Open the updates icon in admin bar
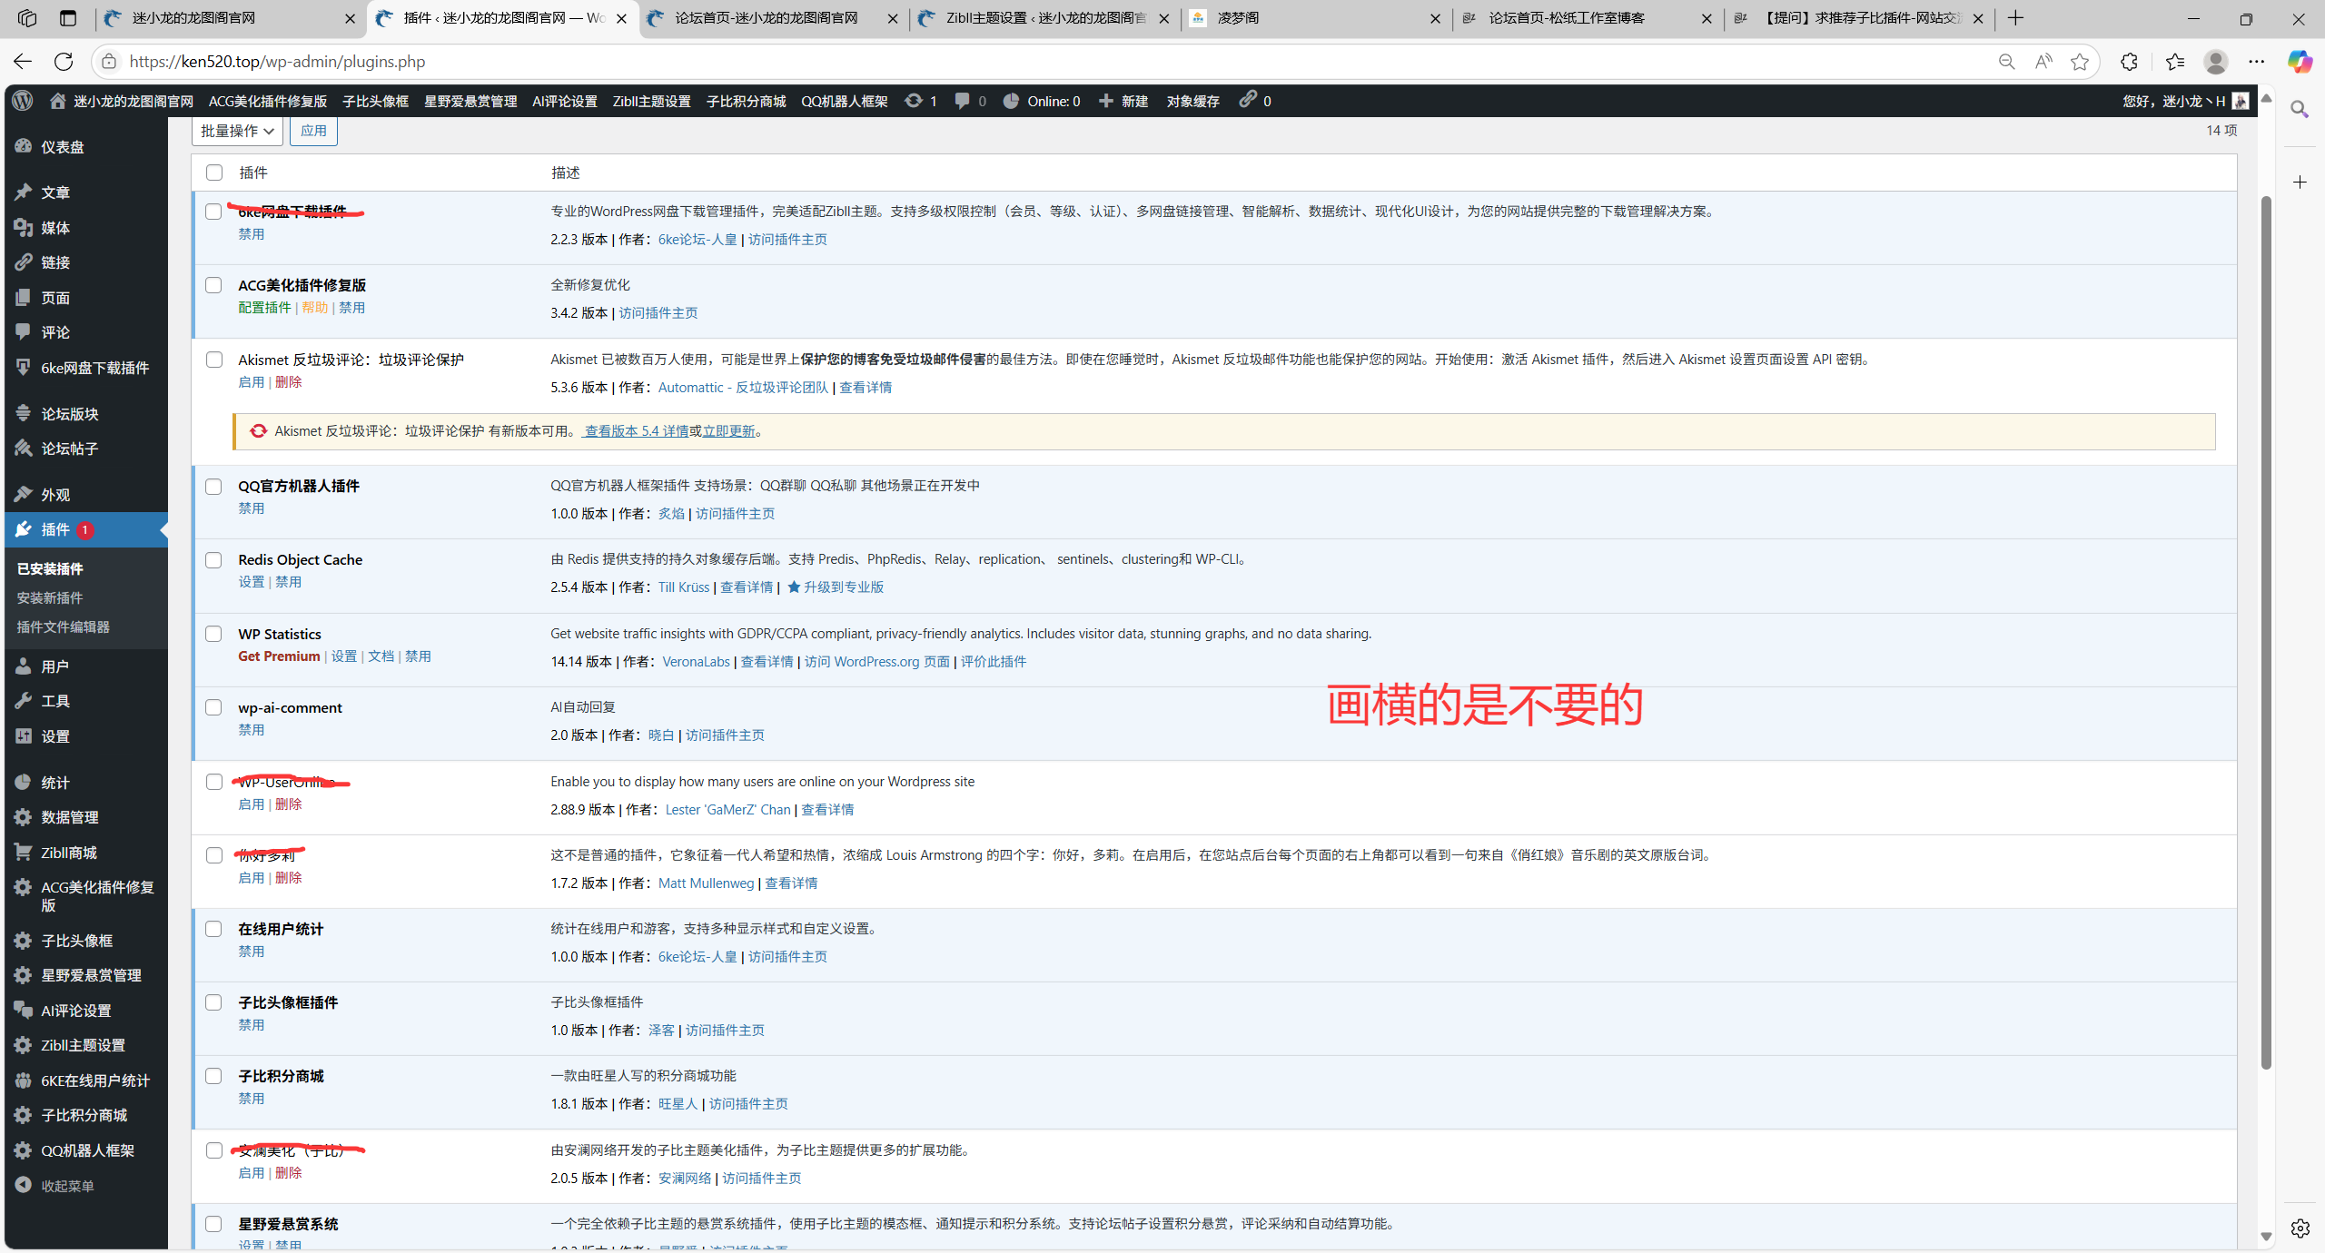2325x1253 pixels. [914, 101]
